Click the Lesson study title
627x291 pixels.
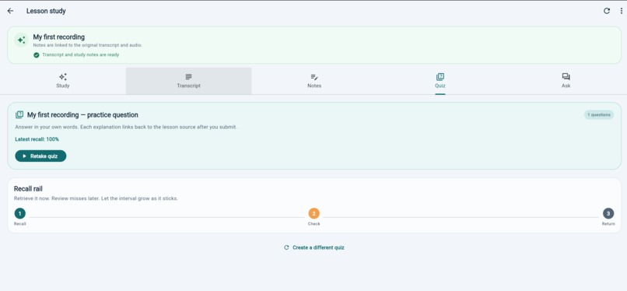tap(46, 11)
